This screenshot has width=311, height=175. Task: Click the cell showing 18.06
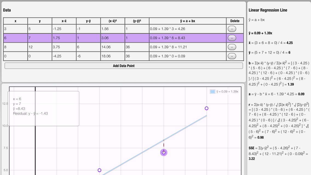tap(113, 56)
